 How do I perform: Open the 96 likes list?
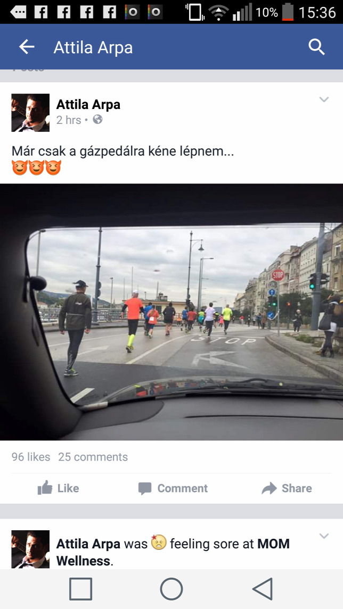(31, 457)
